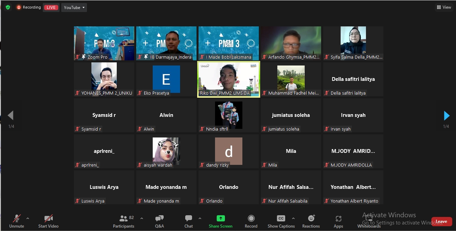The height and width of the screenshot is (231, 456).
Task: Open the Q&A window
Action: [159, 221]
